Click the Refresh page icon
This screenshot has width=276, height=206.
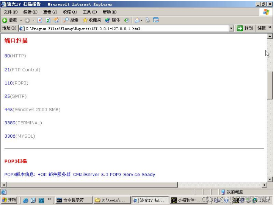48,20
